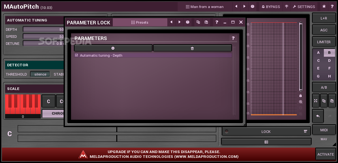Image resolution: width=338 pixels, height=163 pixels.
Task: Select preset slot A
Action: point(318,53)
